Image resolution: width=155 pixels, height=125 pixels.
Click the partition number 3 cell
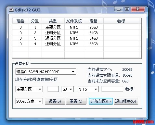(35, 38)
